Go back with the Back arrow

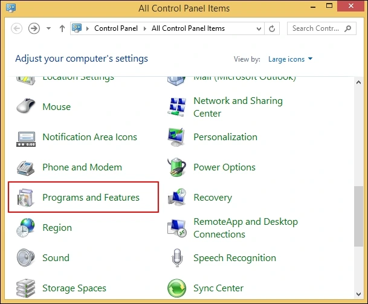[17, 28]
